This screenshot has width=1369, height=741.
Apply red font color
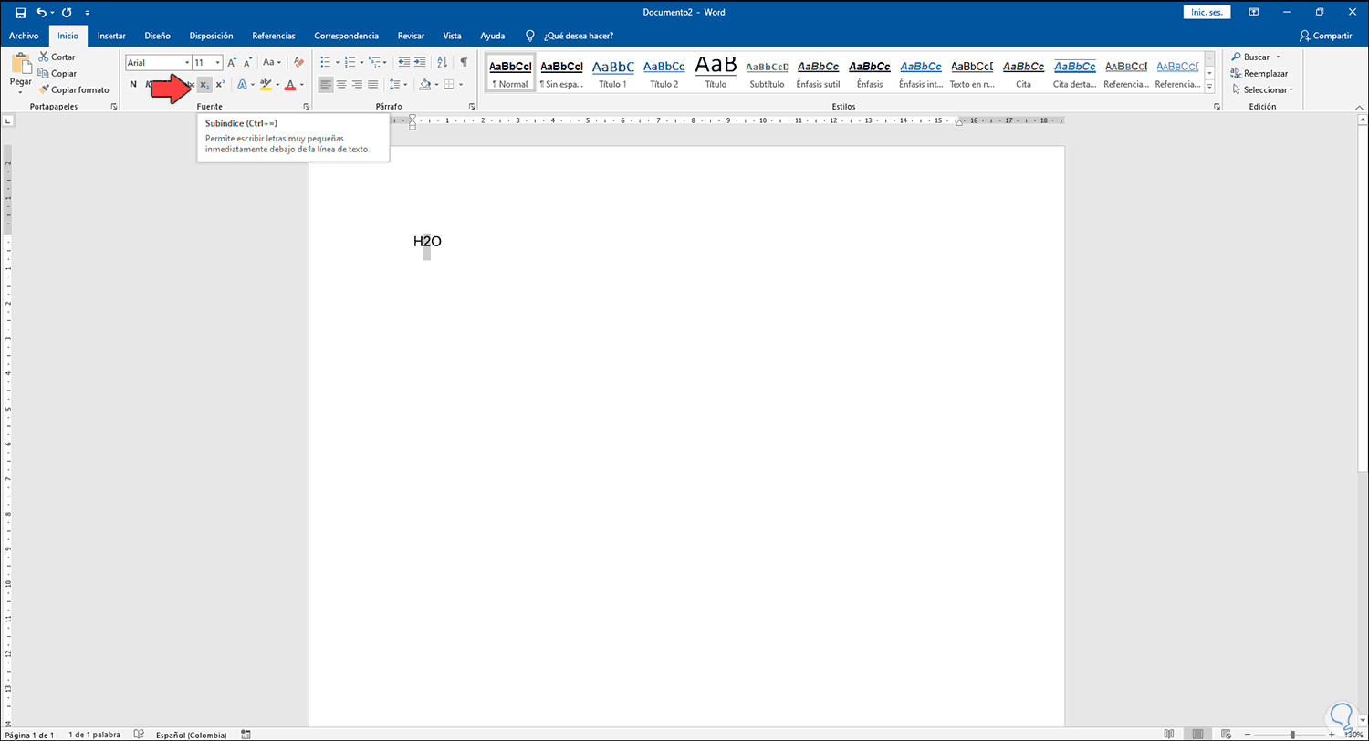(290, 85)
